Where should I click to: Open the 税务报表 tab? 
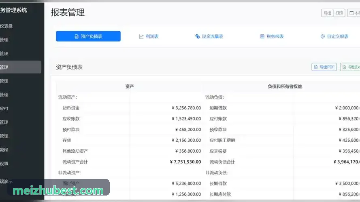(272, 36)
